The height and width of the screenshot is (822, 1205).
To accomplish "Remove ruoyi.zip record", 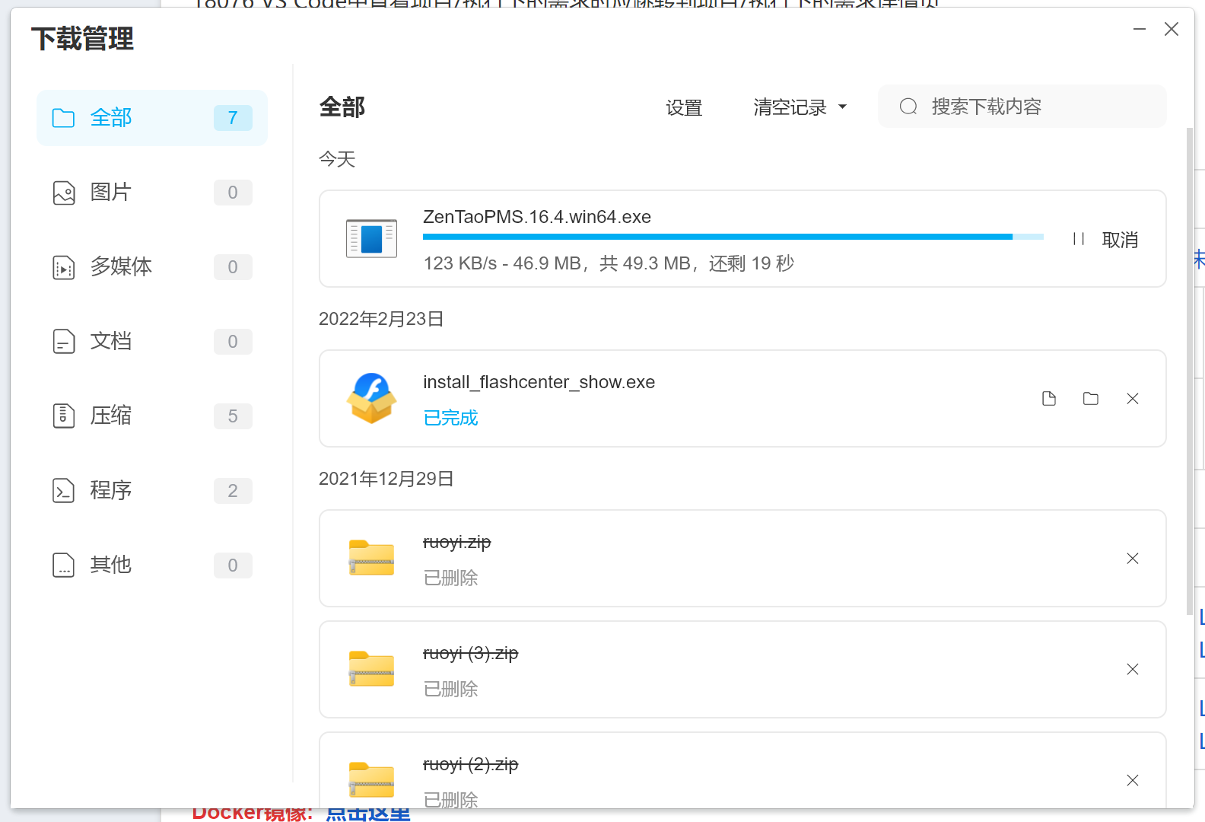I will pos(1133,559).
